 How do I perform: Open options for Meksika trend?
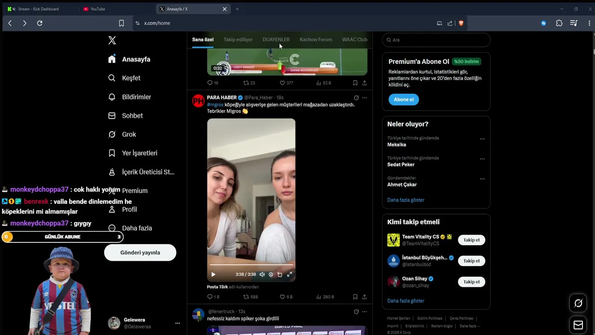482,139
